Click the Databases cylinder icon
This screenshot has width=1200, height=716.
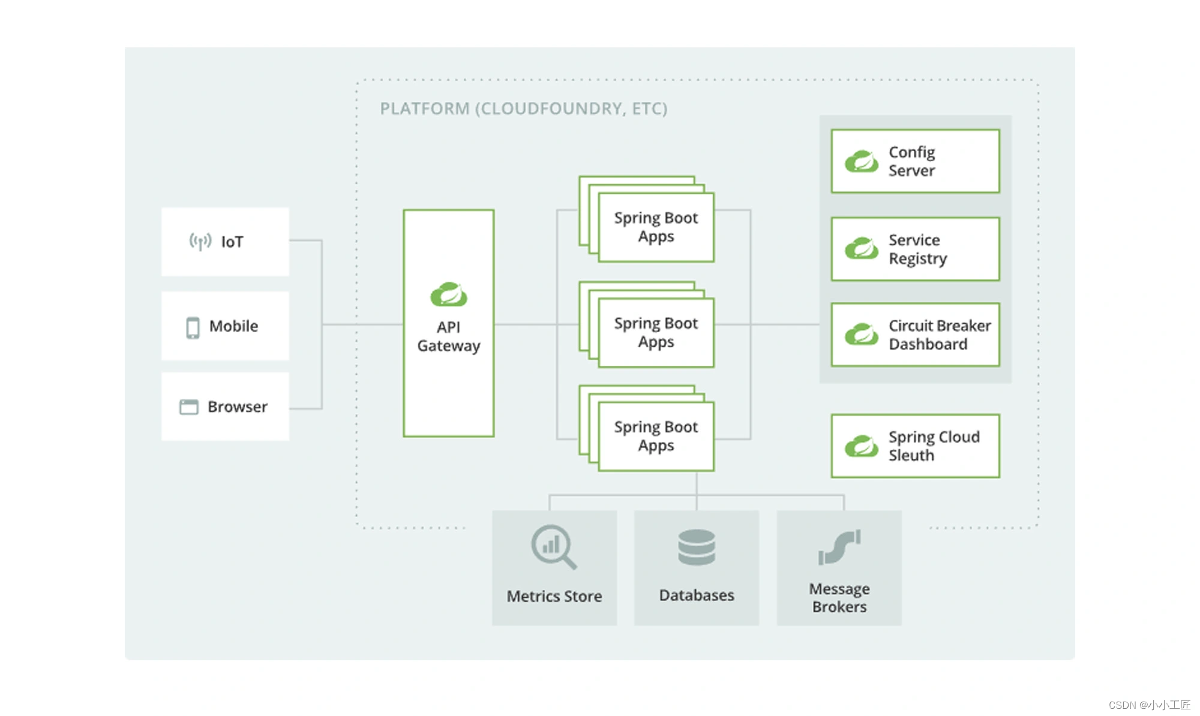click(696, 547)
